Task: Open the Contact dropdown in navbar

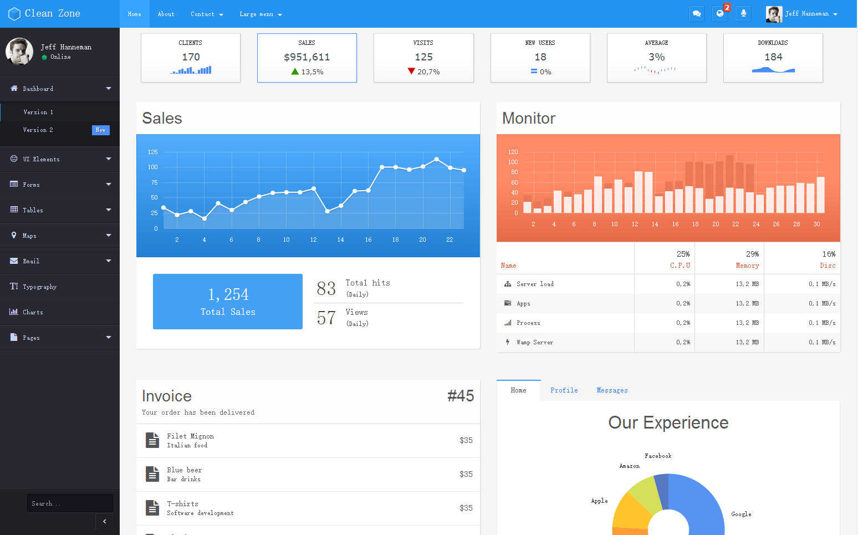Action: coord(207,14)
